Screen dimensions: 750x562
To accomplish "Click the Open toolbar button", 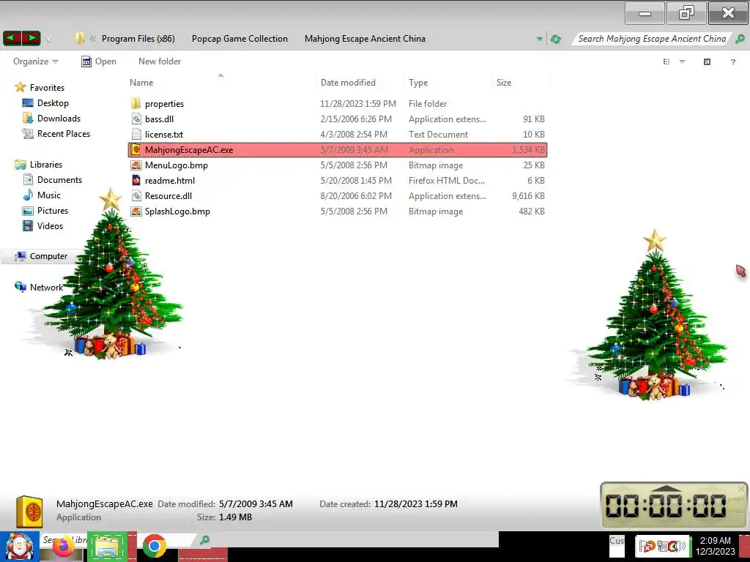I will [x=99, y=61].
